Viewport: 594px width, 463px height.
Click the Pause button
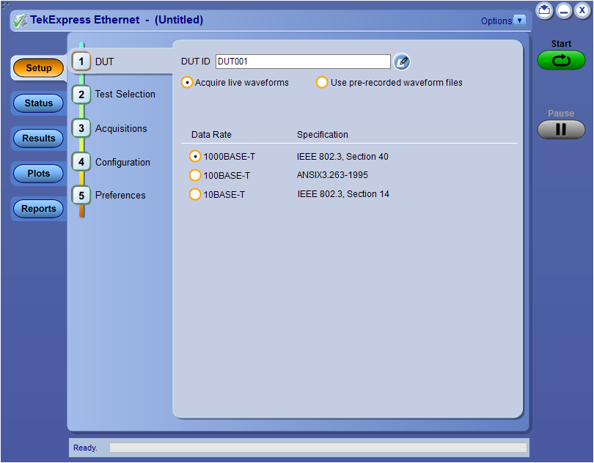pos(560,130)
